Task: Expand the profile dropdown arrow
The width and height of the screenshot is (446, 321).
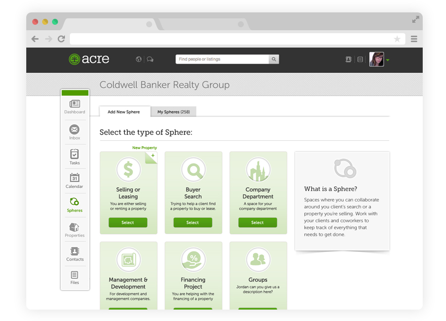Action: coord(388,60)
